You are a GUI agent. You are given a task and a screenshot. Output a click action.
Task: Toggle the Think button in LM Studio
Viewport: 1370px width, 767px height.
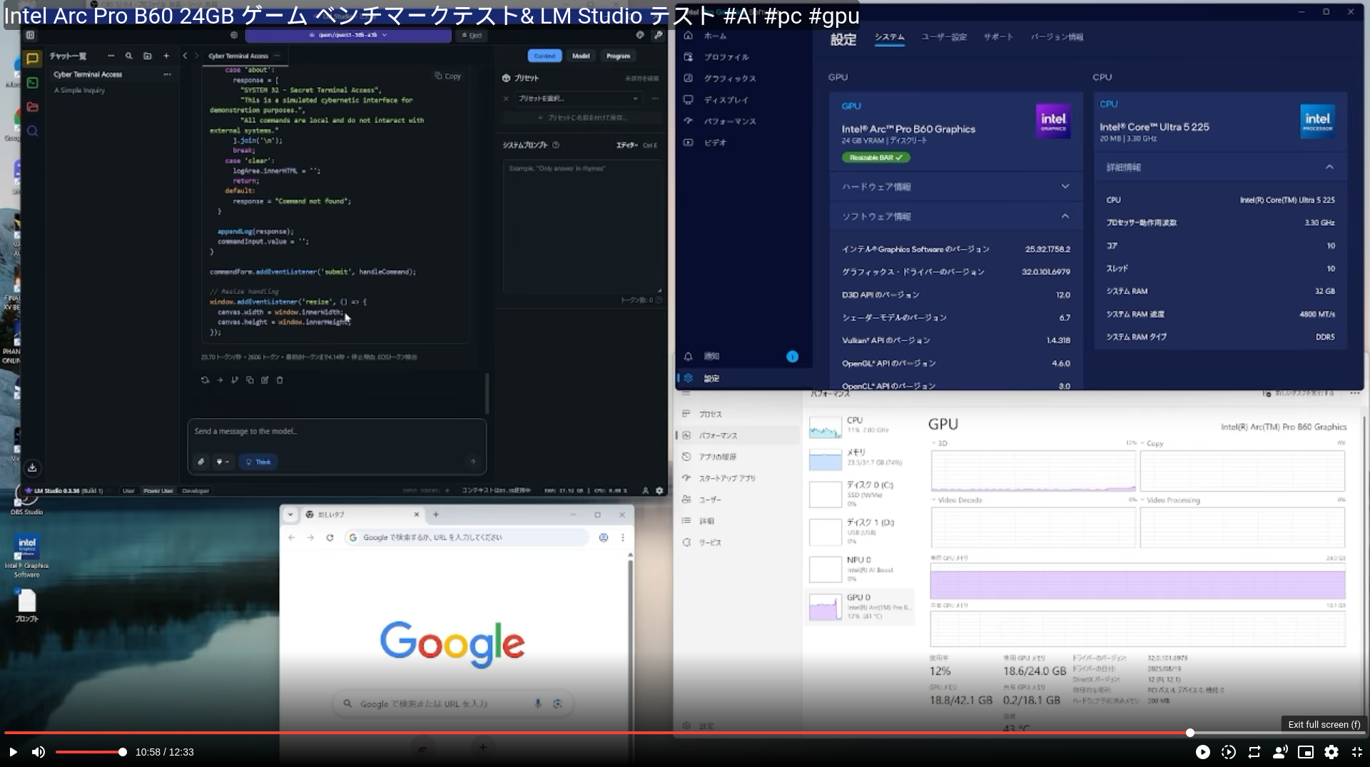point(258,462)
